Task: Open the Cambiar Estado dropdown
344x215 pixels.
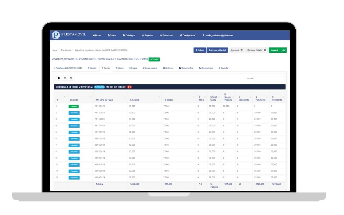Action: pos(257,50)
